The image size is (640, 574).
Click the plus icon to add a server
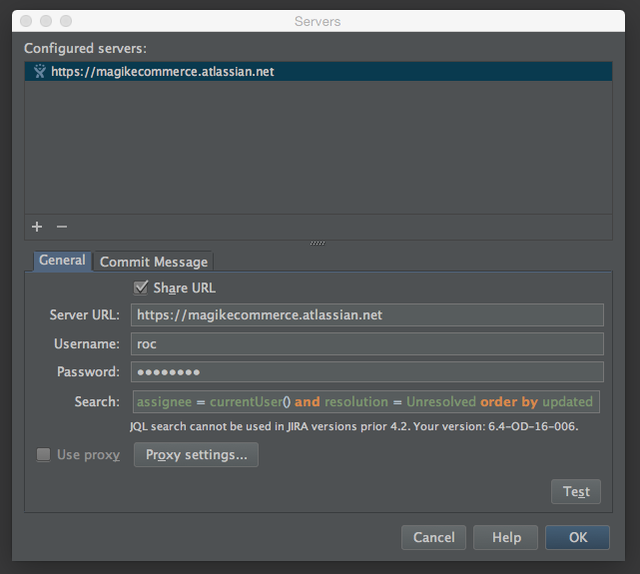(x=37, y=227)
